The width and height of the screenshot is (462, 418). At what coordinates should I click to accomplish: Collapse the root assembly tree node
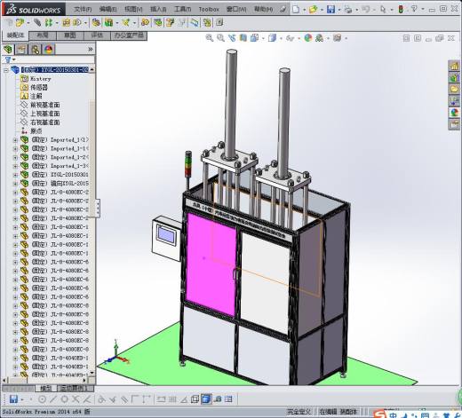(x=6, y=70)
